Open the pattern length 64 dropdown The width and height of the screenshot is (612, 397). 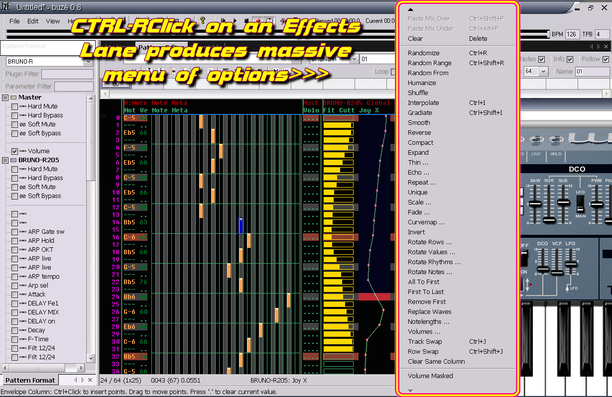(543, 72)
